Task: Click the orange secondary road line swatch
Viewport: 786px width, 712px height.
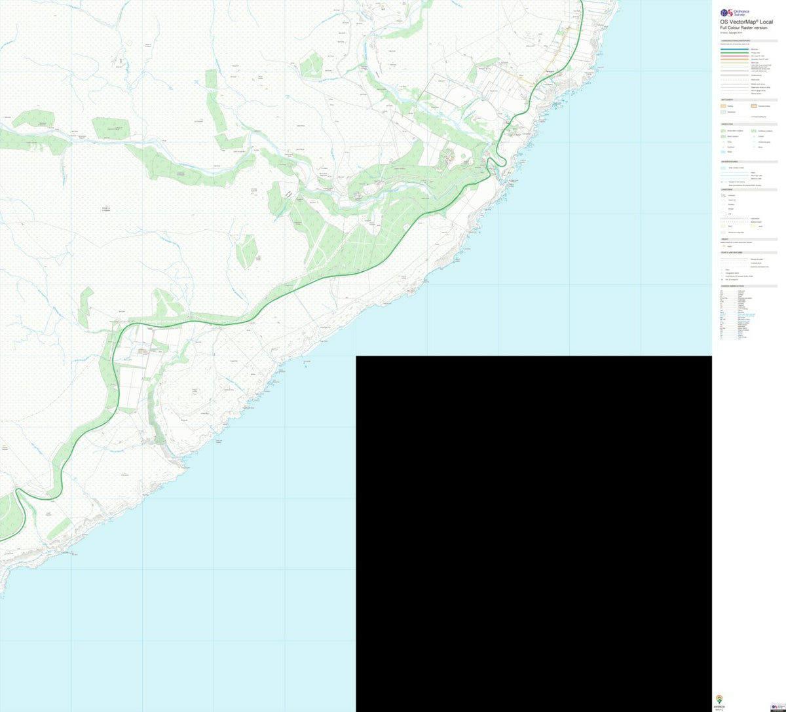Action: (x=734, y=59)
